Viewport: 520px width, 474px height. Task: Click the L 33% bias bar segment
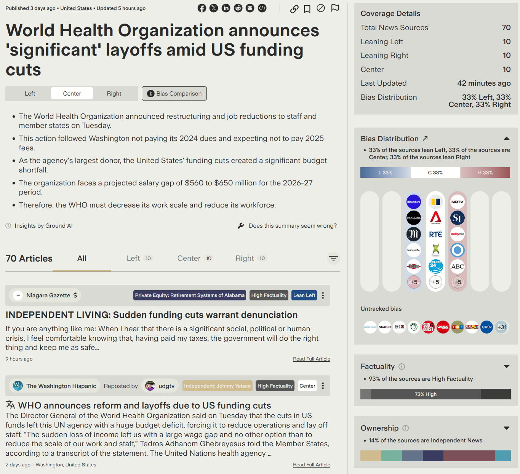(x=386, y=172)
